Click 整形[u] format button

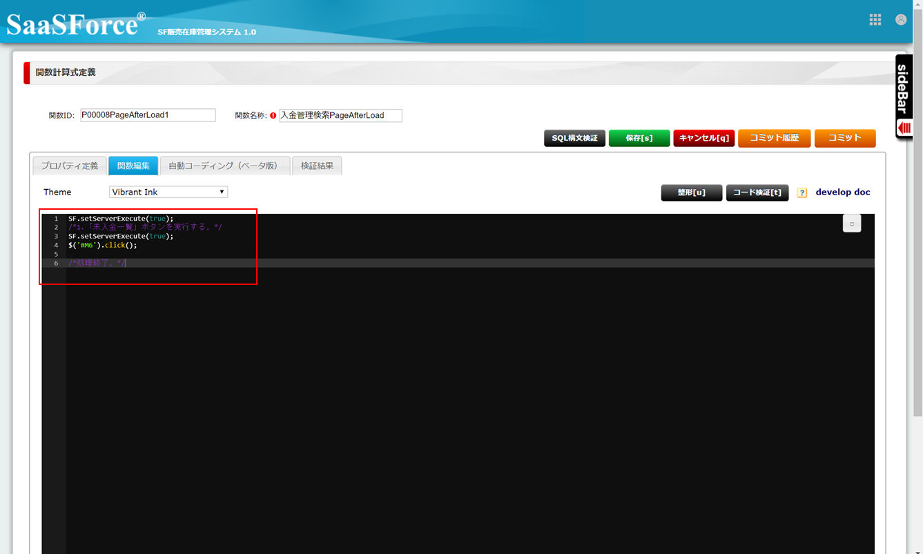coord(692,192)
